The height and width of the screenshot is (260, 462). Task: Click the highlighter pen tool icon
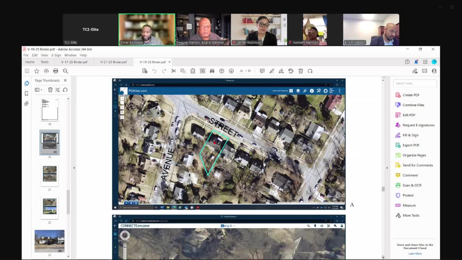tap(272, 71)
